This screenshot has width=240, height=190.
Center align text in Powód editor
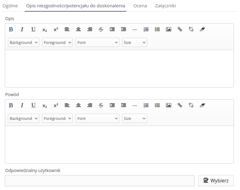point(78,105)
